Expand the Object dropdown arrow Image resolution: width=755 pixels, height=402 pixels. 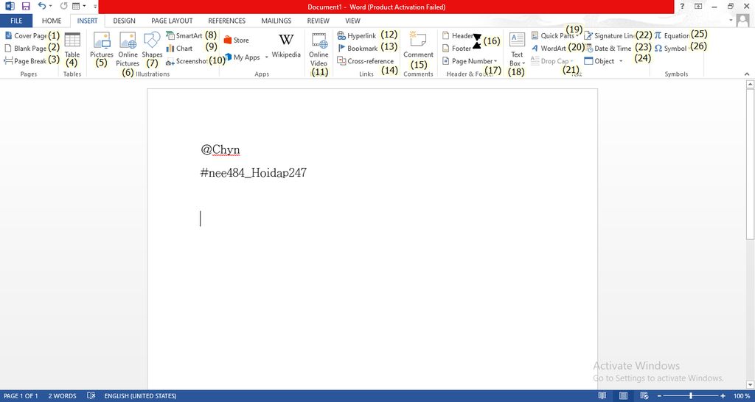click(x=621, y=61)
